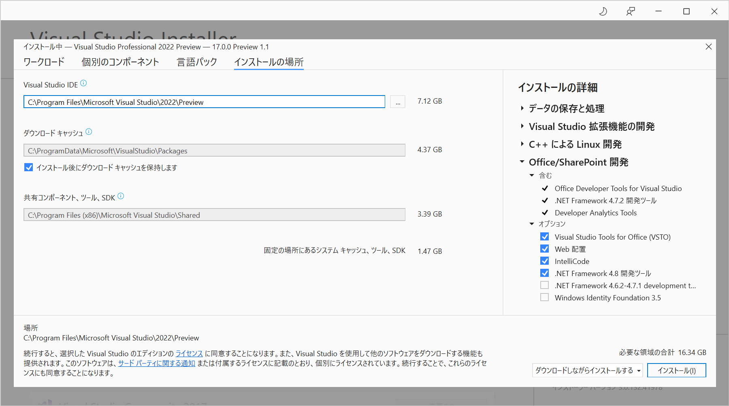729x406 pixels.
Task: Click the shared components path field
Action: [214, 215]
